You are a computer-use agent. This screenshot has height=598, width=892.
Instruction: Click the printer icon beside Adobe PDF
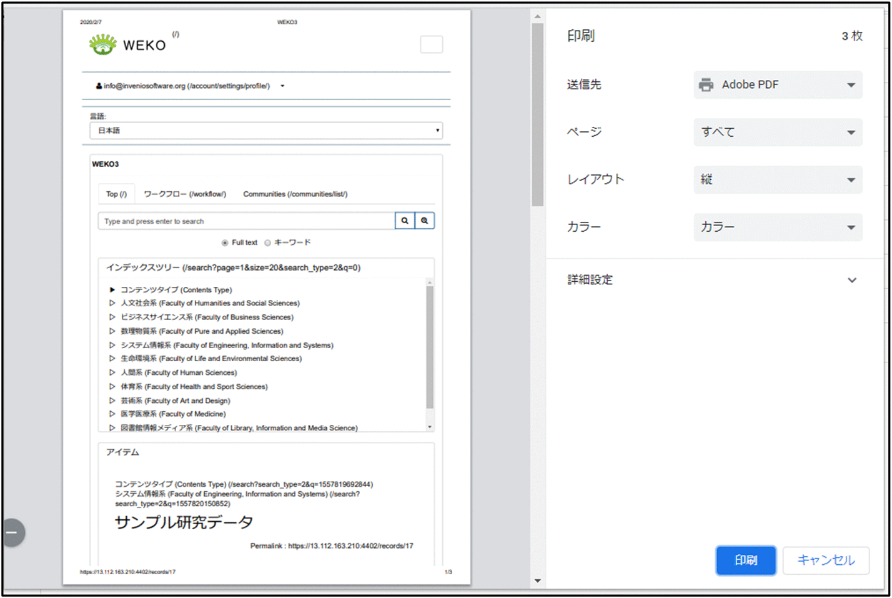[x=706, y=85]
